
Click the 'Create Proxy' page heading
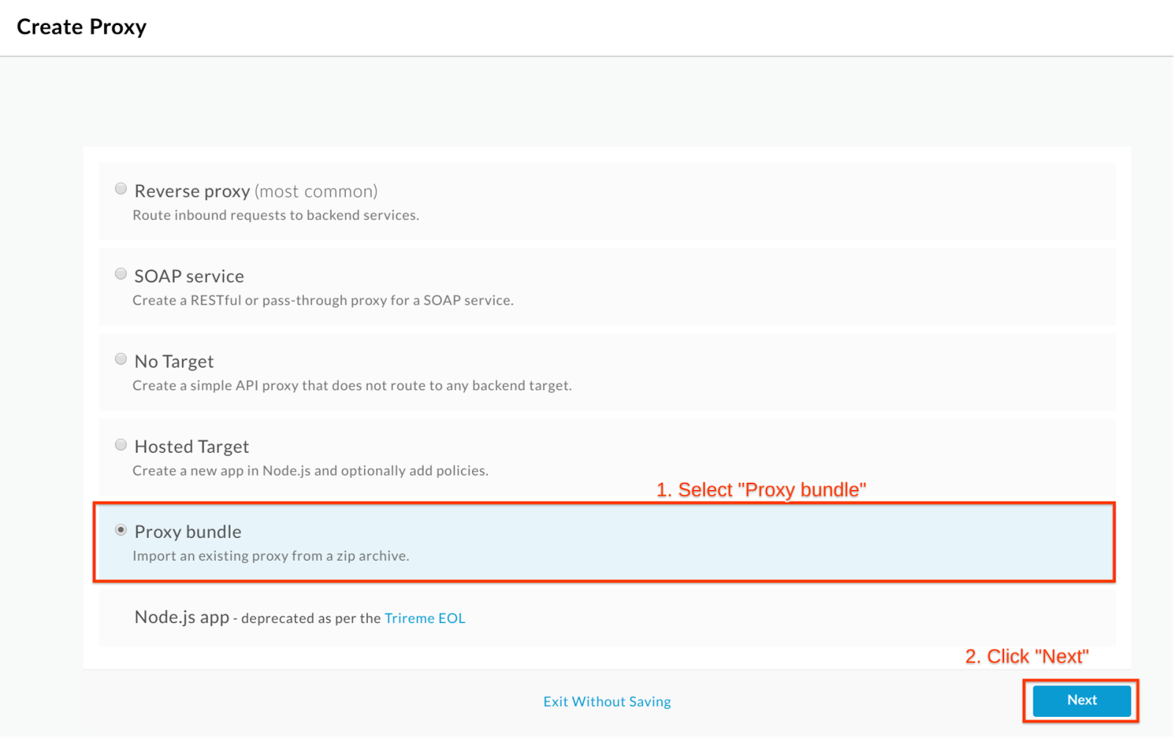pos(82,27)
